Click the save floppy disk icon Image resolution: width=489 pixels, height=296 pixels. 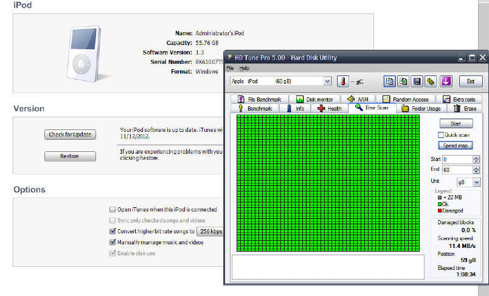click(x=417, y=81)
